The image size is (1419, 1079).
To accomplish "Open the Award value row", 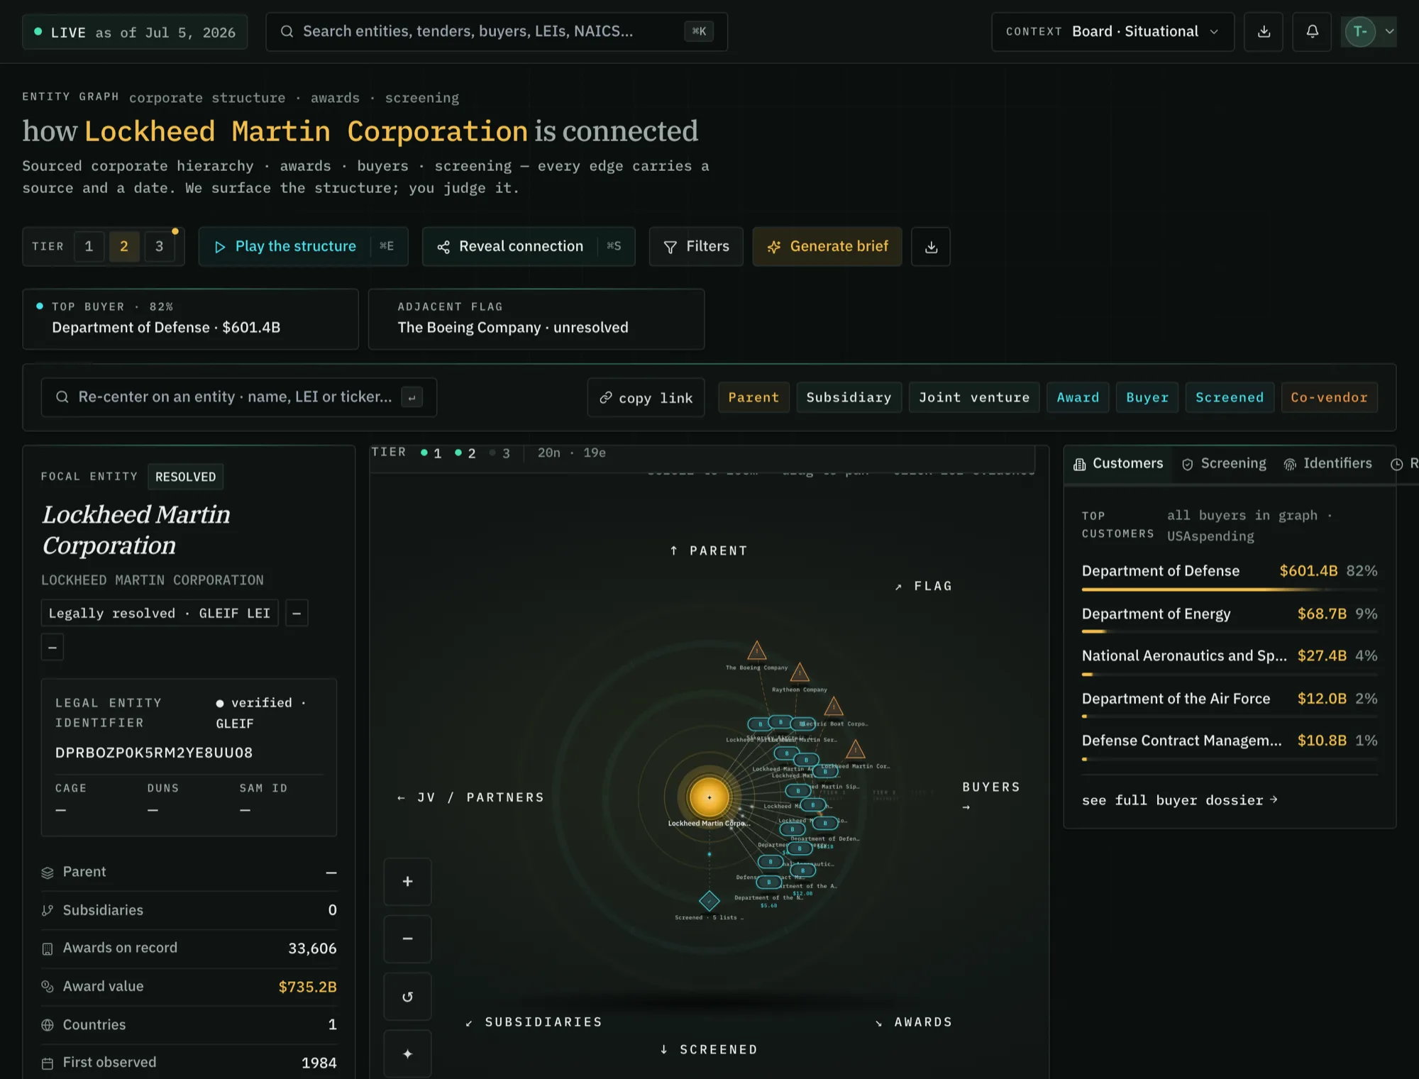I will (189, 987).
